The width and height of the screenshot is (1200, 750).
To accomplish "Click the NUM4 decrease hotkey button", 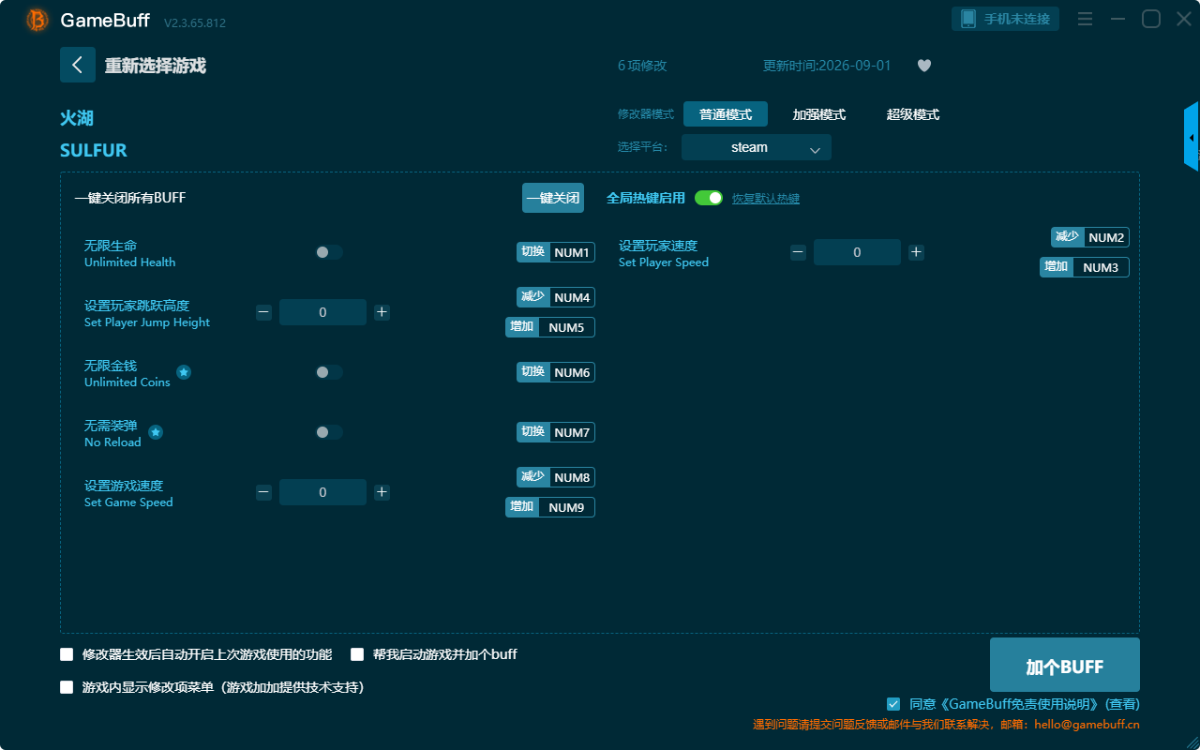I will point(556,297).
